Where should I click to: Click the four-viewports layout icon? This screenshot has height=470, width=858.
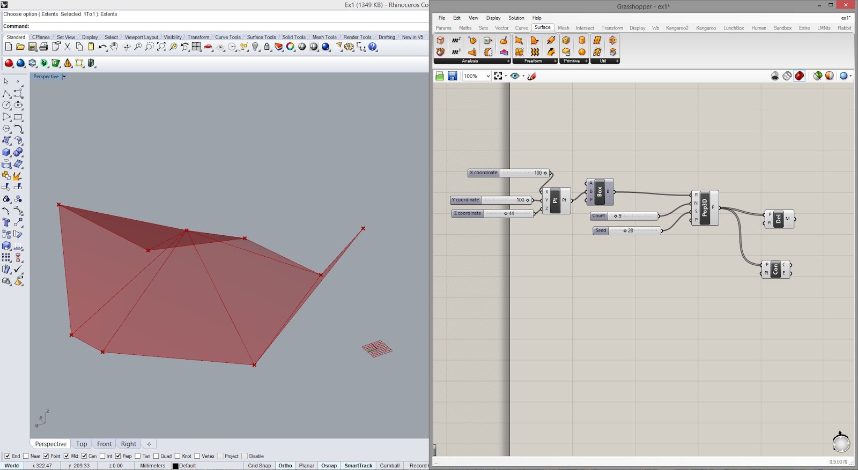click(197, 47)
